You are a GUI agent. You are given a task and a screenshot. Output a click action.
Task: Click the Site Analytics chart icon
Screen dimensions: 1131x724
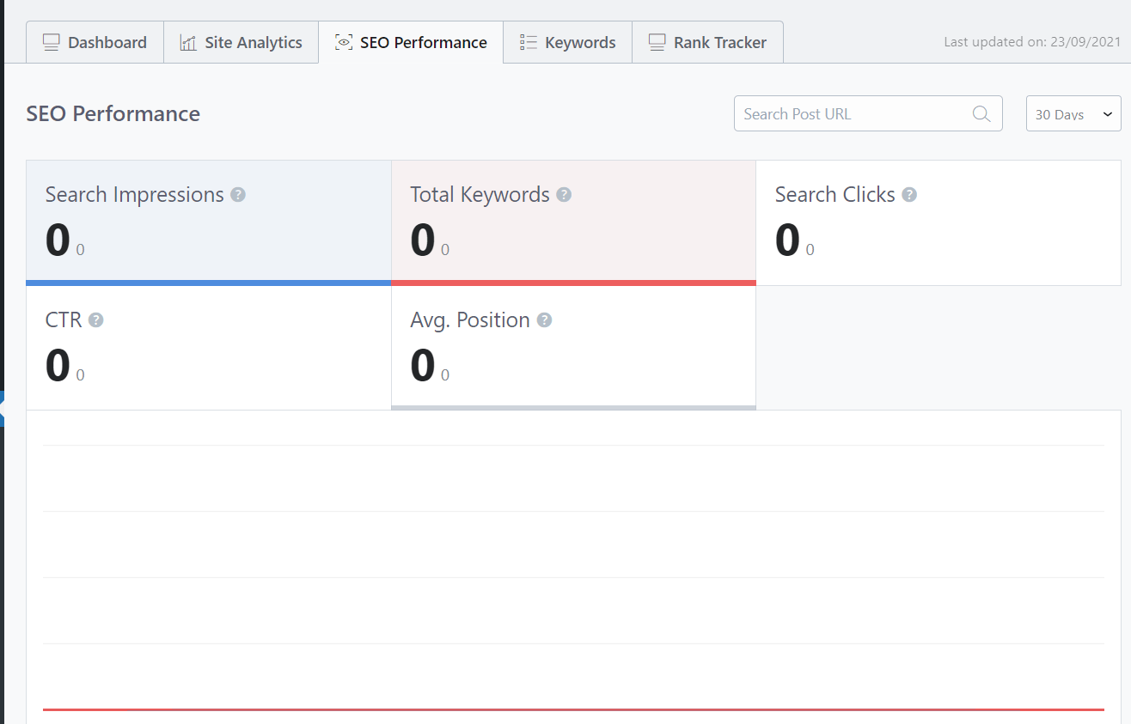point(188,42)
